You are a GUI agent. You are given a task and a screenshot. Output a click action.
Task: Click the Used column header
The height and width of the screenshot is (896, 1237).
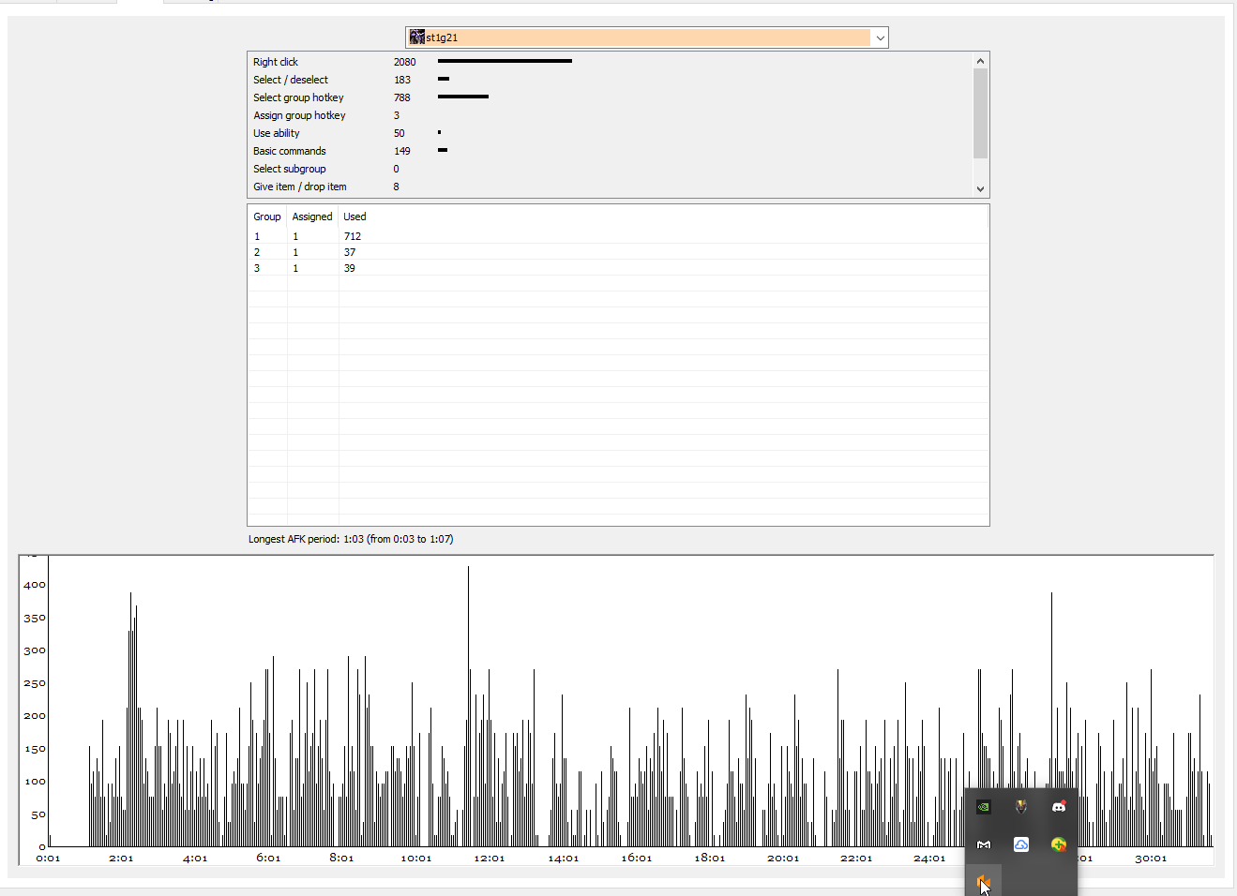pyautogui.click(x=355, y=217)
